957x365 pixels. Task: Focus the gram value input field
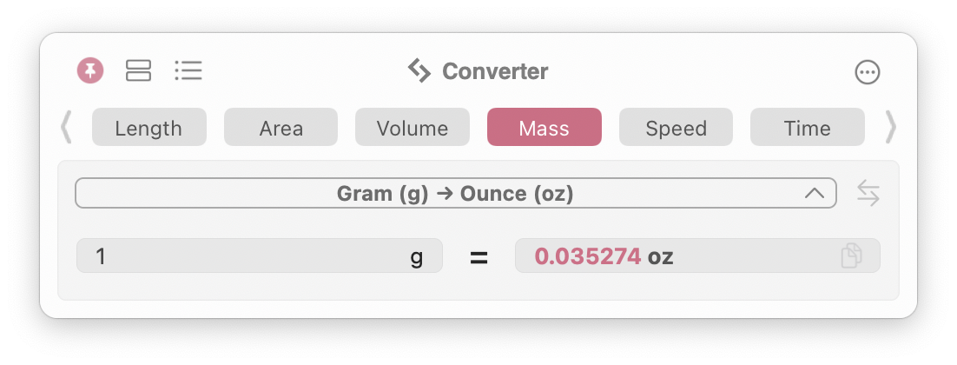(x=260, y=255)
